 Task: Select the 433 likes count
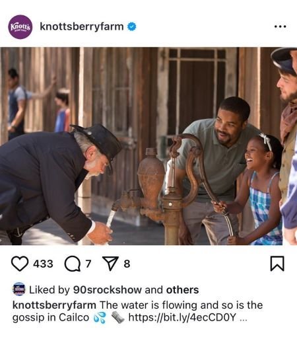pos(43,264)
